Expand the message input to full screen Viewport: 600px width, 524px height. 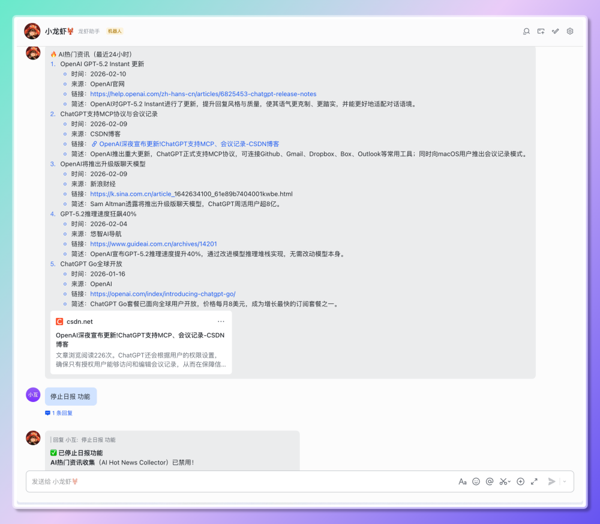(534, 481)
